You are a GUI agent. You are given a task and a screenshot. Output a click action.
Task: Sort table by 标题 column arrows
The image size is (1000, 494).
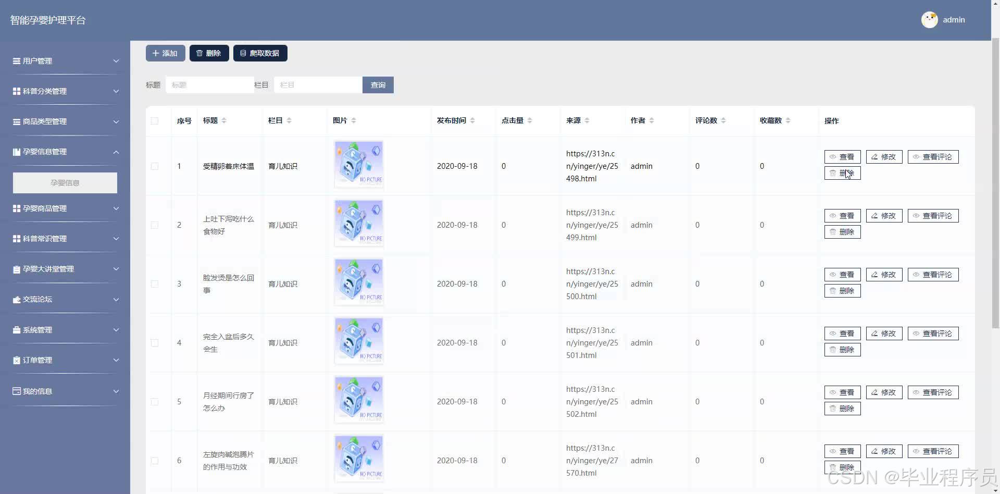(224, 120)
